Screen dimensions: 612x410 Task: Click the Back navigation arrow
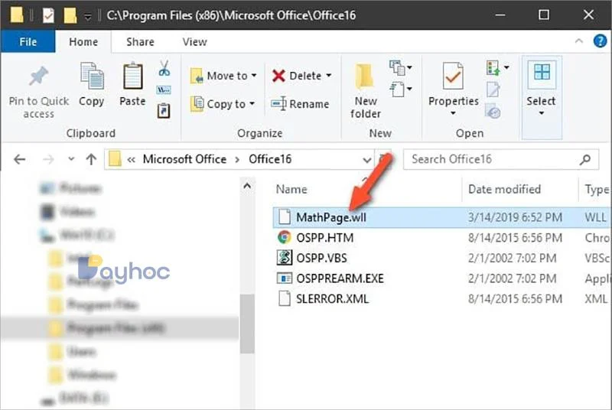[x=20, y=159]
